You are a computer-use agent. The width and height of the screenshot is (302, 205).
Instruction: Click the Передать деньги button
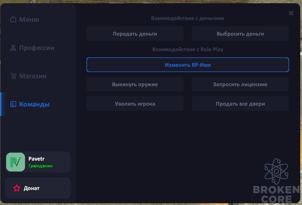click(135, 34)
